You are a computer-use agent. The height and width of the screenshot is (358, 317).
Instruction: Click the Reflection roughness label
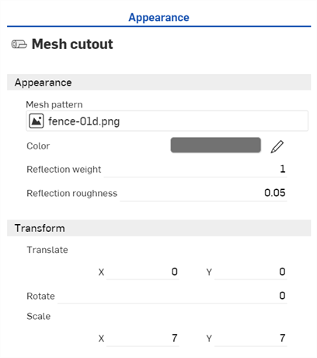pyautogui.click(x=72, y=193)
